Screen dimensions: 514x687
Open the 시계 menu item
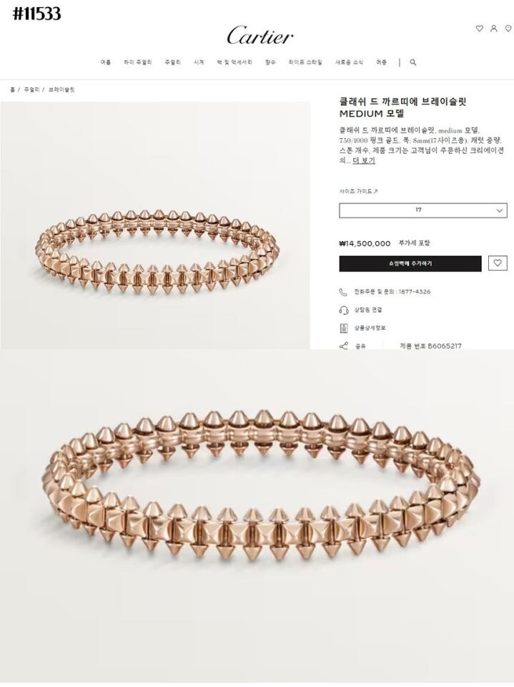[x=199, y=62]
